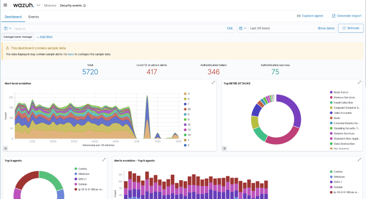Toggle level 14 series in alert legend
The width and height of the screenshot is (366, 199).
pos(187,135)
